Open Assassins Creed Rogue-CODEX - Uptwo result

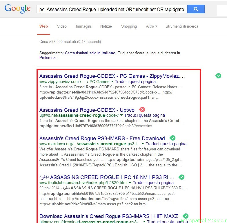point(87,110)
